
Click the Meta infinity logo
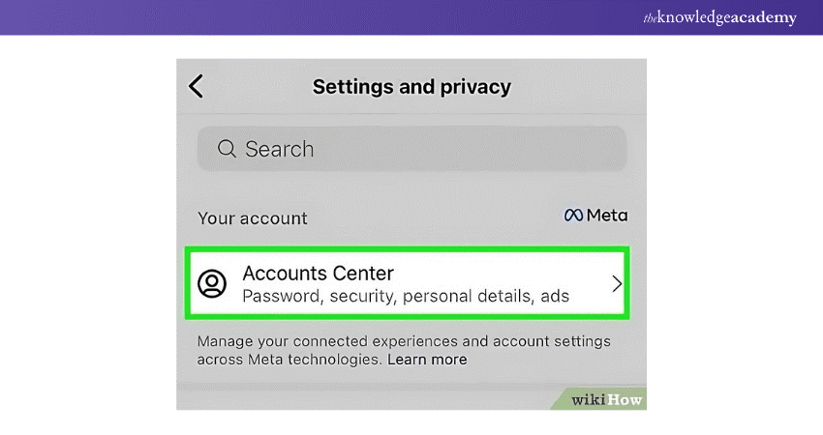(573, 216)
